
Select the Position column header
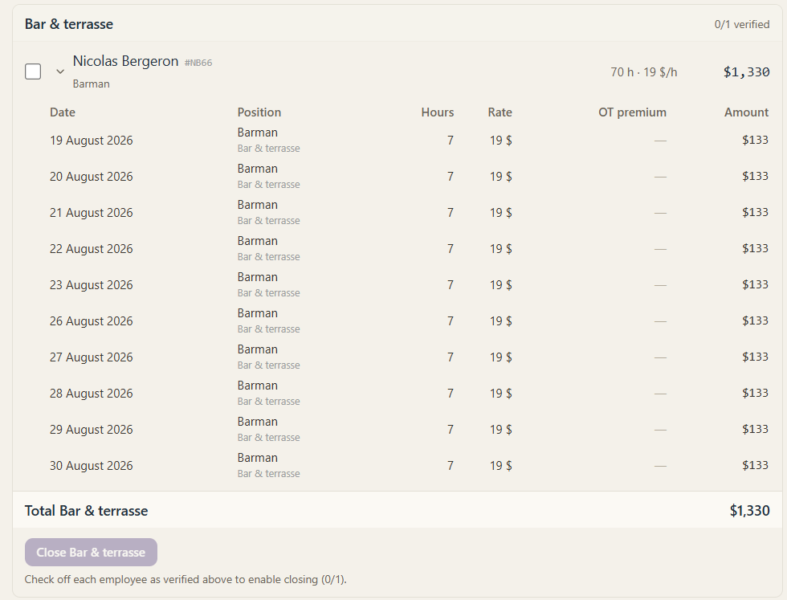click(259, 112)
